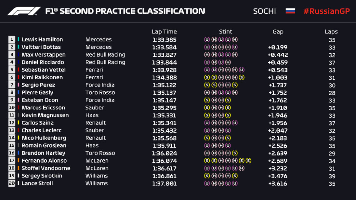The height and width of the screenshot is (200, 356).
Task: Select driver name Max Verstappen
Action: click(x=44, y=55)
